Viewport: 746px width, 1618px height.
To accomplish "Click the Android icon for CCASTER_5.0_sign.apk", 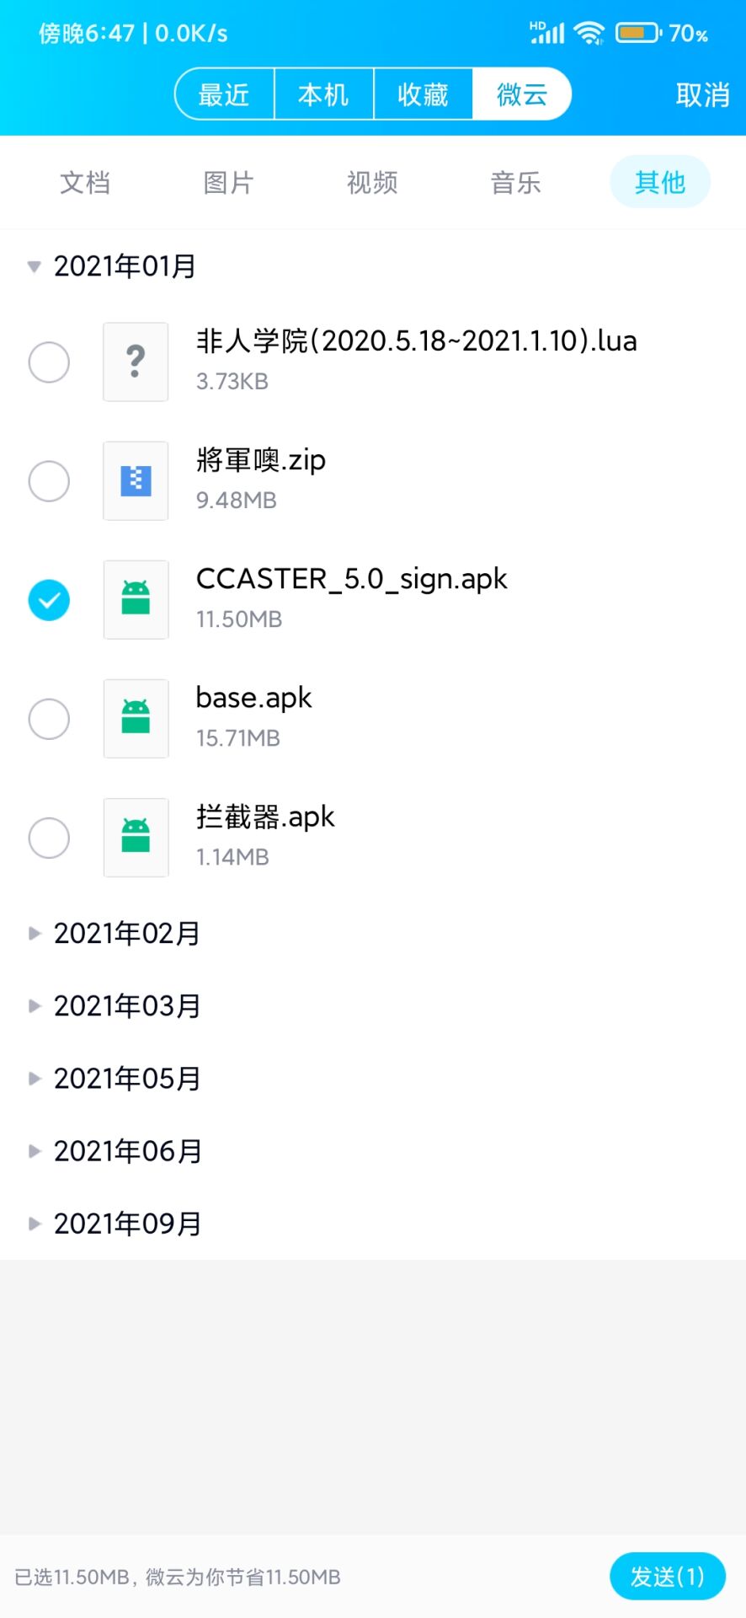I will [x=136, y=600].
